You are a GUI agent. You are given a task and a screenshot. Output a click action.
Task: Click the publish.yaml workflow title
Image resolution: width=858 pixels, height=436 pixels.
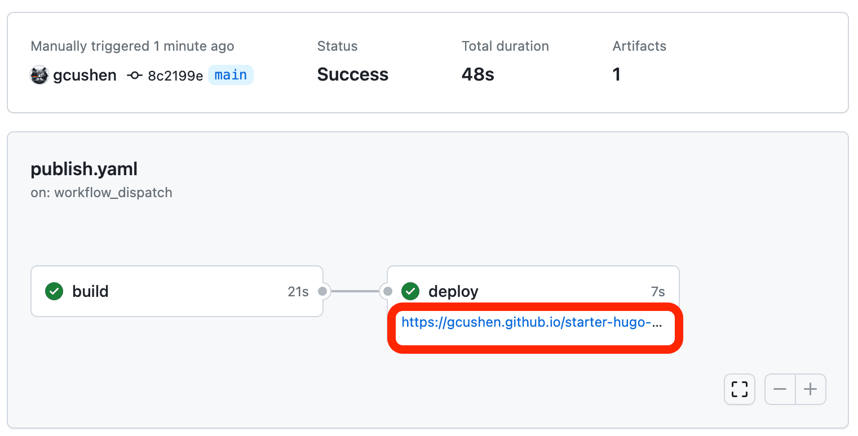coord(84,169)
